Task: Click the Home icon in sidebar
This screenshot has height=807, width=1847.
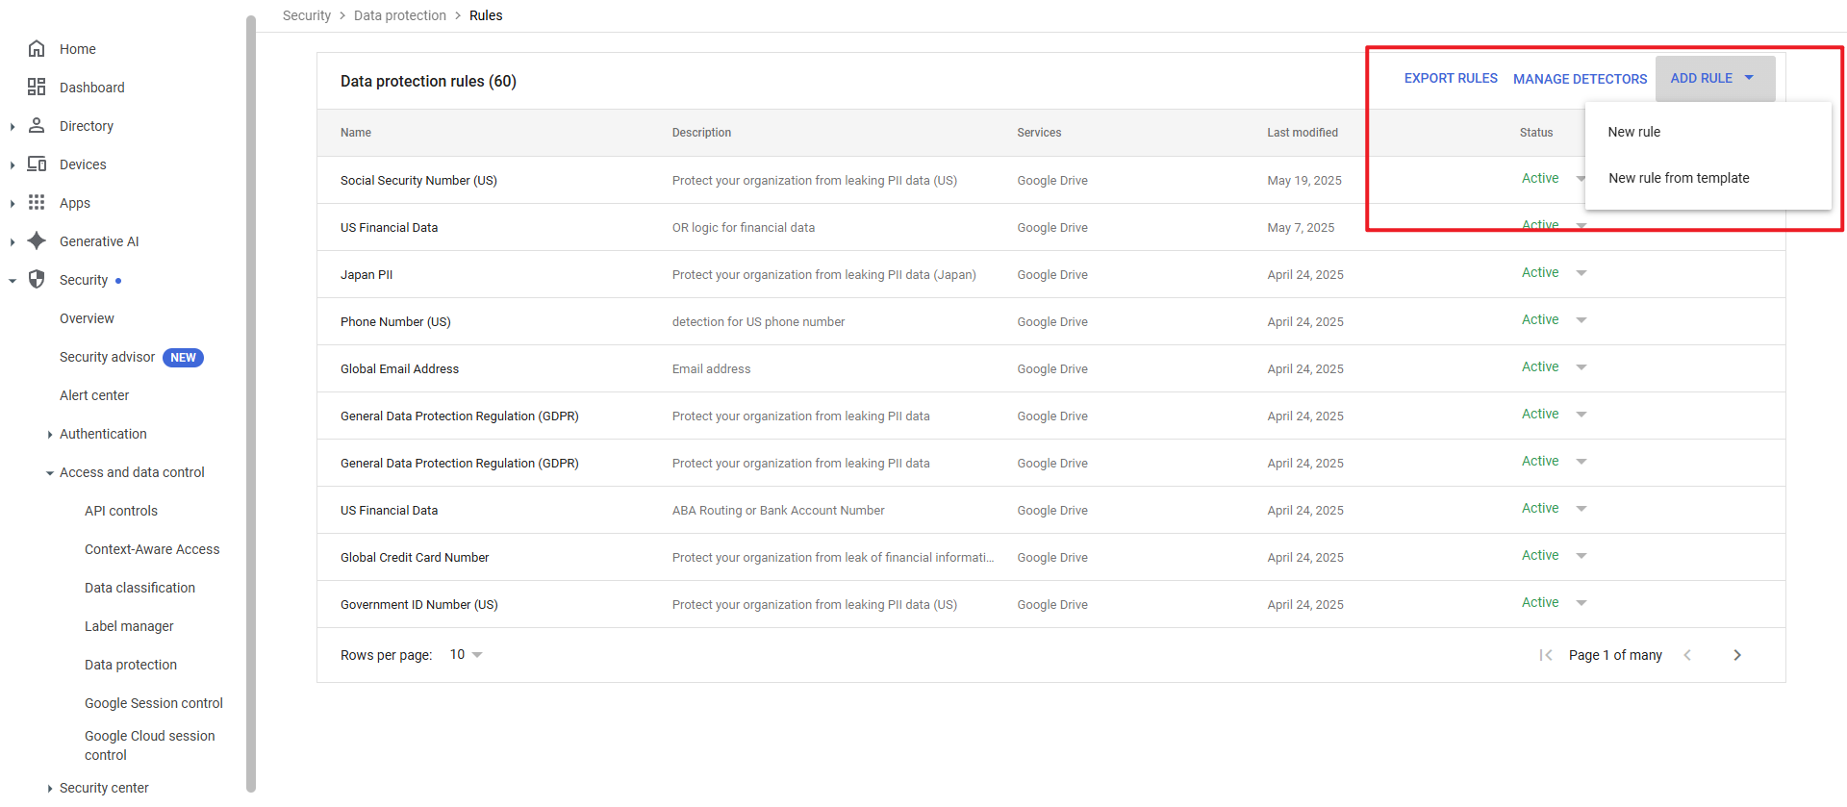Action: 37,49
